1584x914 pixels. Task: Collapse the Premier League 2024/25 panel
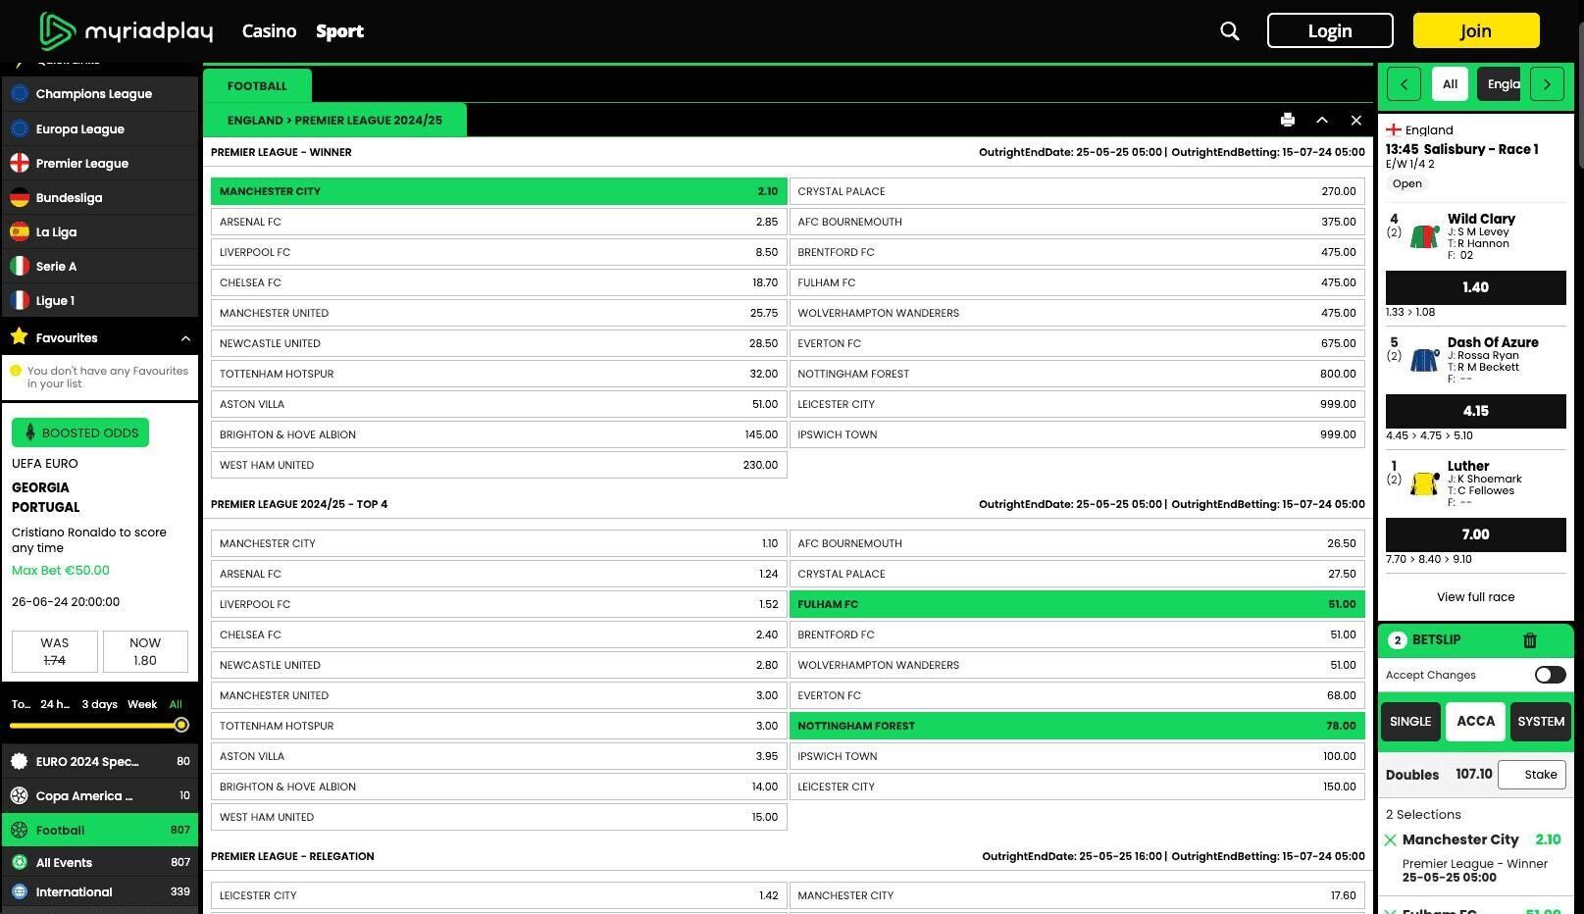click(x=1322, y=120)
